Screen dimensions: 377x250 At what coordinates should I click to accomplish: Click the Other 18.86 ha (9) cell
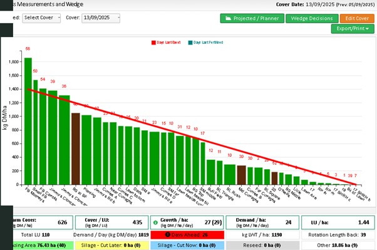pos(338,246)
